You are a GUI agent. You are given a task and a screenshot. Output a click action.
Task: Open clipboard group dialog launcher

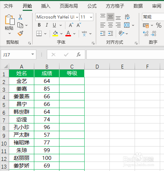pyautogui.click(x=29, y=43)
